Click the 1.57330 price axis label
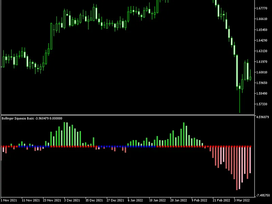 point(262,104)
